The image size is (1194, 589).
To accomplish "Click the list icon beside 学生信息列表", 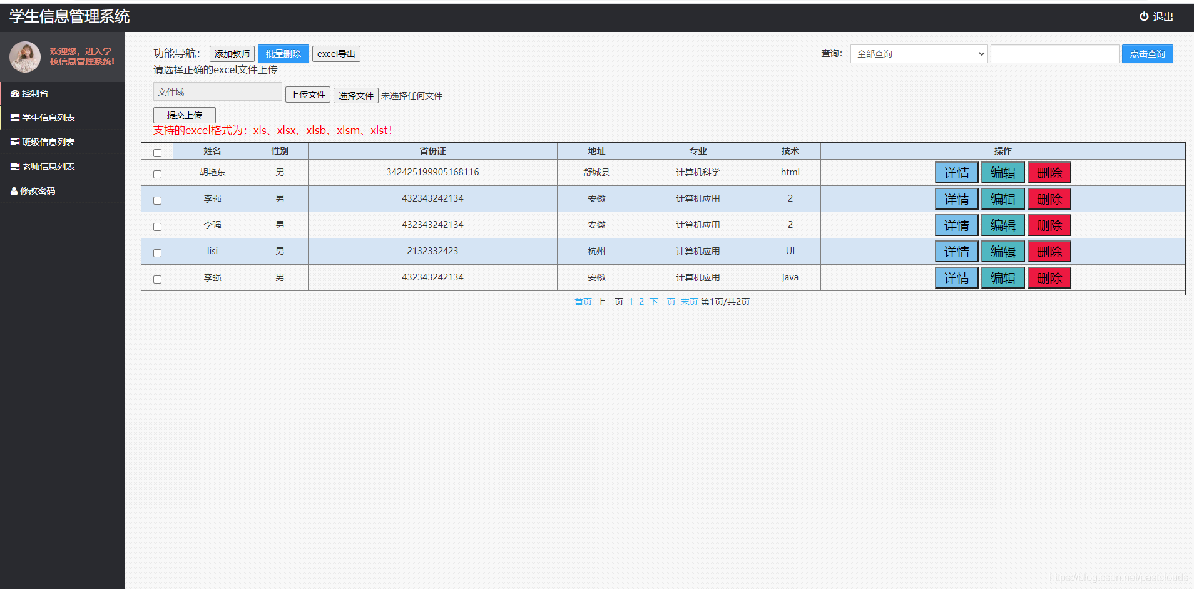I will 15,118.
